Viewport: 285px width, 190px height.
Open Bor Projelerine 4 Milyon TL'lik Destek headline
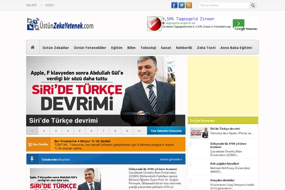pyautogui.click(x=82, y=141)
